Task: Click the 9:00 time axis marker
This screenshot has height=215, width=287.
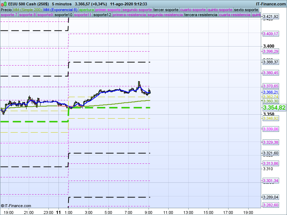Action: tap(149, 212)
